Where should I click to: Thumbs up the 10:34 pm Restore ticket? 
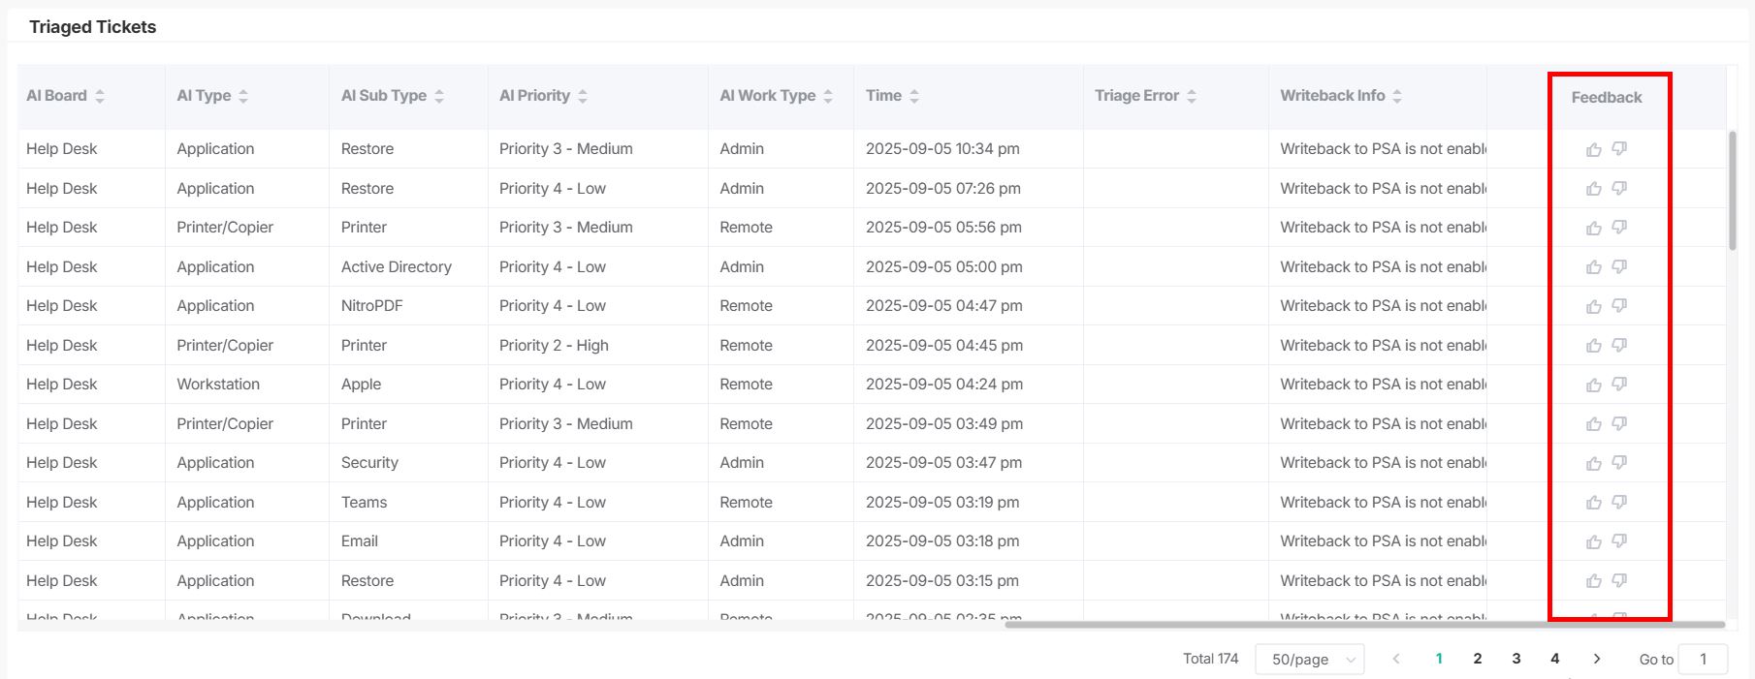coord(1593,149)
